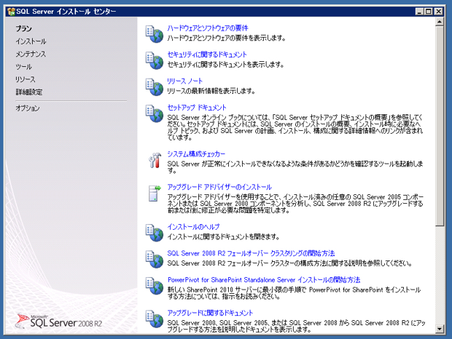The height and width of the screenshot is (339, 452).
Task: Open アップグレードに関するドキュメント link
Action: coord(210,313)
